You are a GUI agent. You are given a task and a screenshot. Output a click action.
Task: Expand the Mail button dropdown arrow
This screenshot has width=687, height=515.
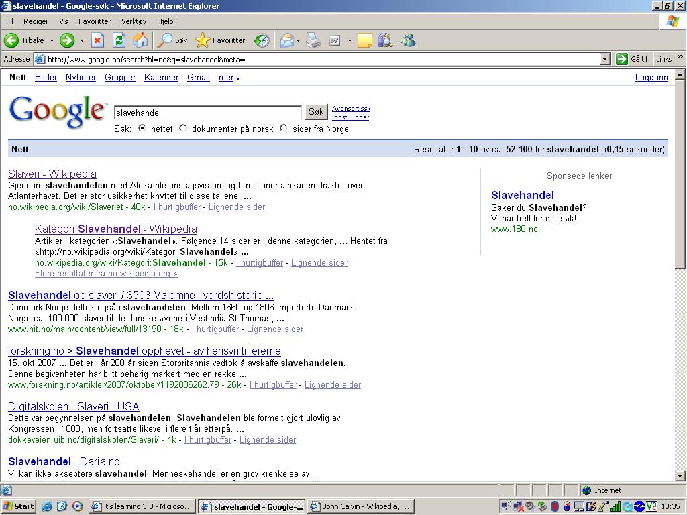299,40
